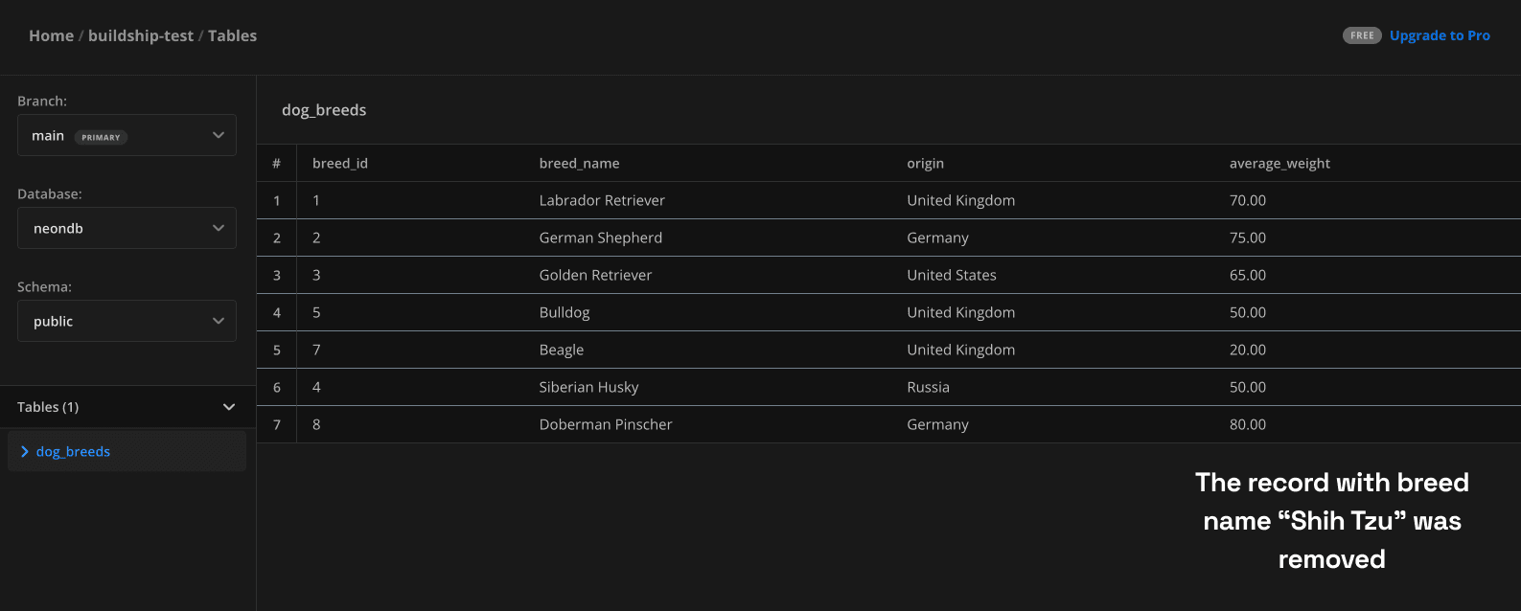Click the average_weight column header

click(1279, 164)
